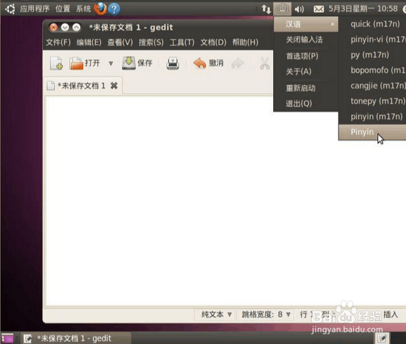Select the unsaved document 1 tab
406x344 pixels.
[x=82, y=86]
